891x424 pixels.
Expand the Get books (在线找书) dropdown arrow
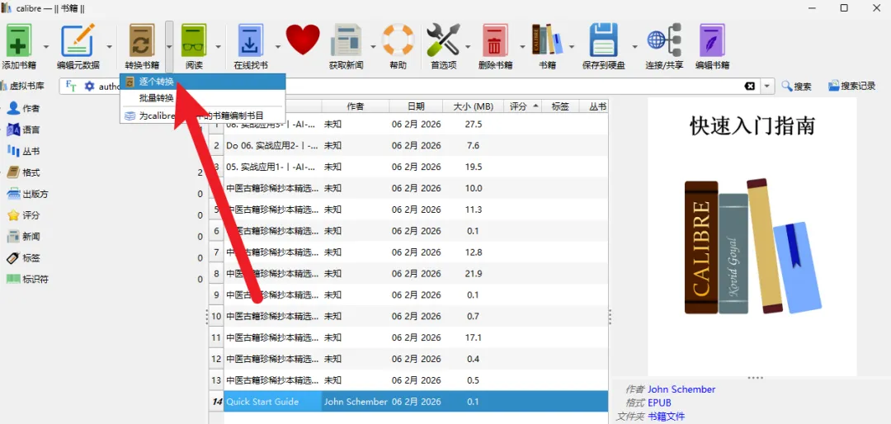278,47
